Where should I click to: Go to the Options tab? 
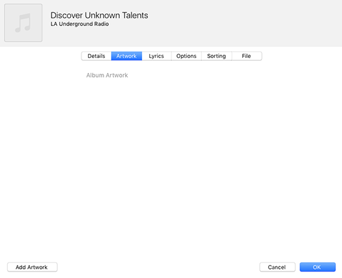click(x=186, y=56)
